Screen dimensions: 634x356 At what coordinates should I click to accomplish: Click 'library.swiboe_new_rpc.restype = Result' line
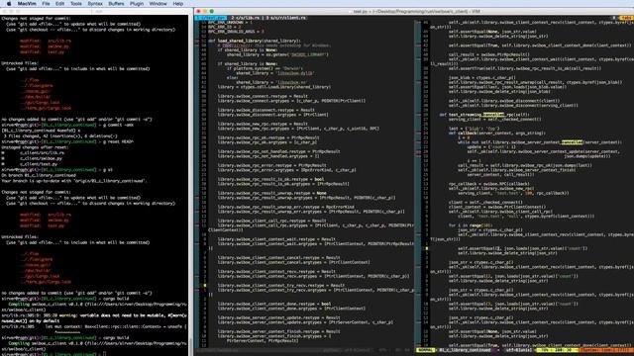[x=263, y=124]
